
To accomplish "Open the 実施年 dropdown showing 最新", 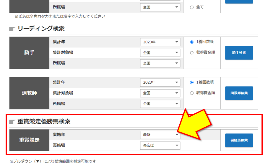I will (x=160, y=135).
